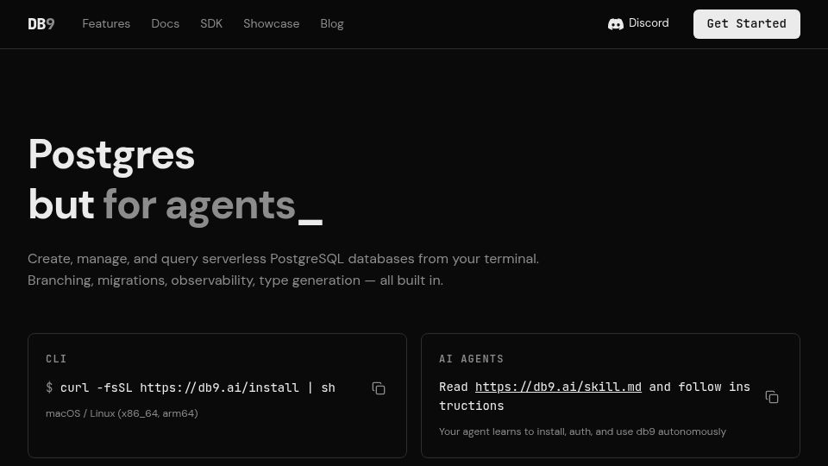828x466 pixels.
Task: Copy the AI agents instruction text
Action: (772, 397)
